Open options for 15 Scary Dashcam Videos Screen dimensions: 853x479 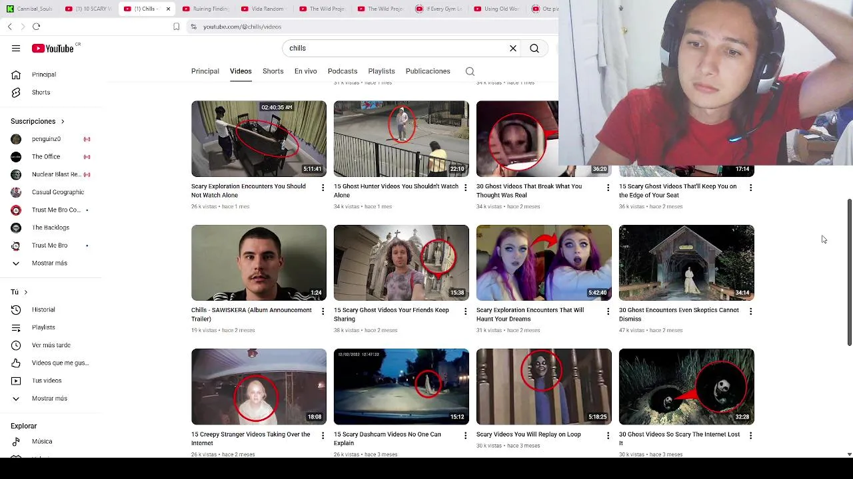click(465, 435)
